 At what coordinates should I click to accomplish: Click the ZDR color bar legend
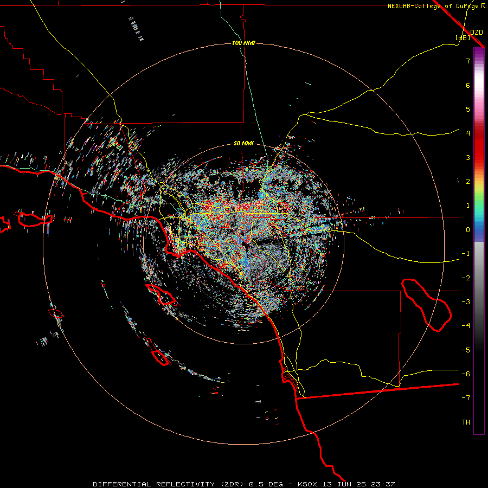479,241
